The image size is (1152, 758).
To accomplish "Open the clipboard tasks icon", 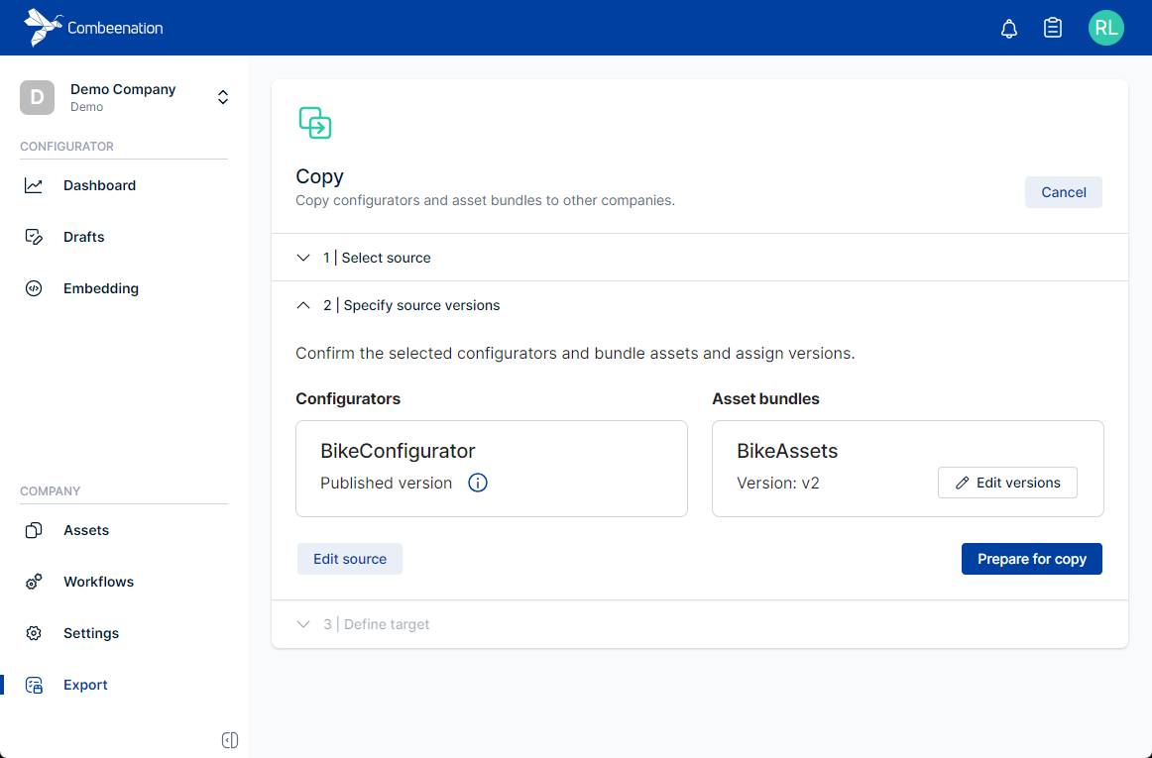I will [1053, 29].
